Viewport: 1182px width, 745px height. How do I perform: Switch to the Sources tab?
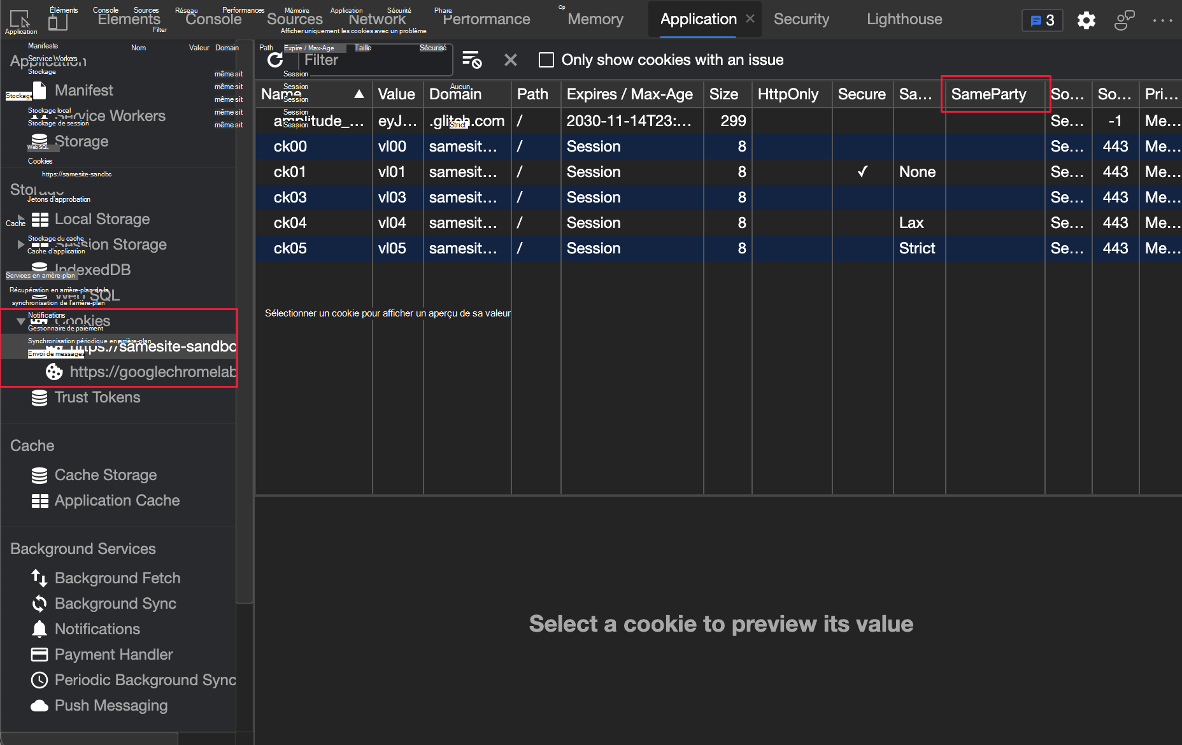click(295, 19)
